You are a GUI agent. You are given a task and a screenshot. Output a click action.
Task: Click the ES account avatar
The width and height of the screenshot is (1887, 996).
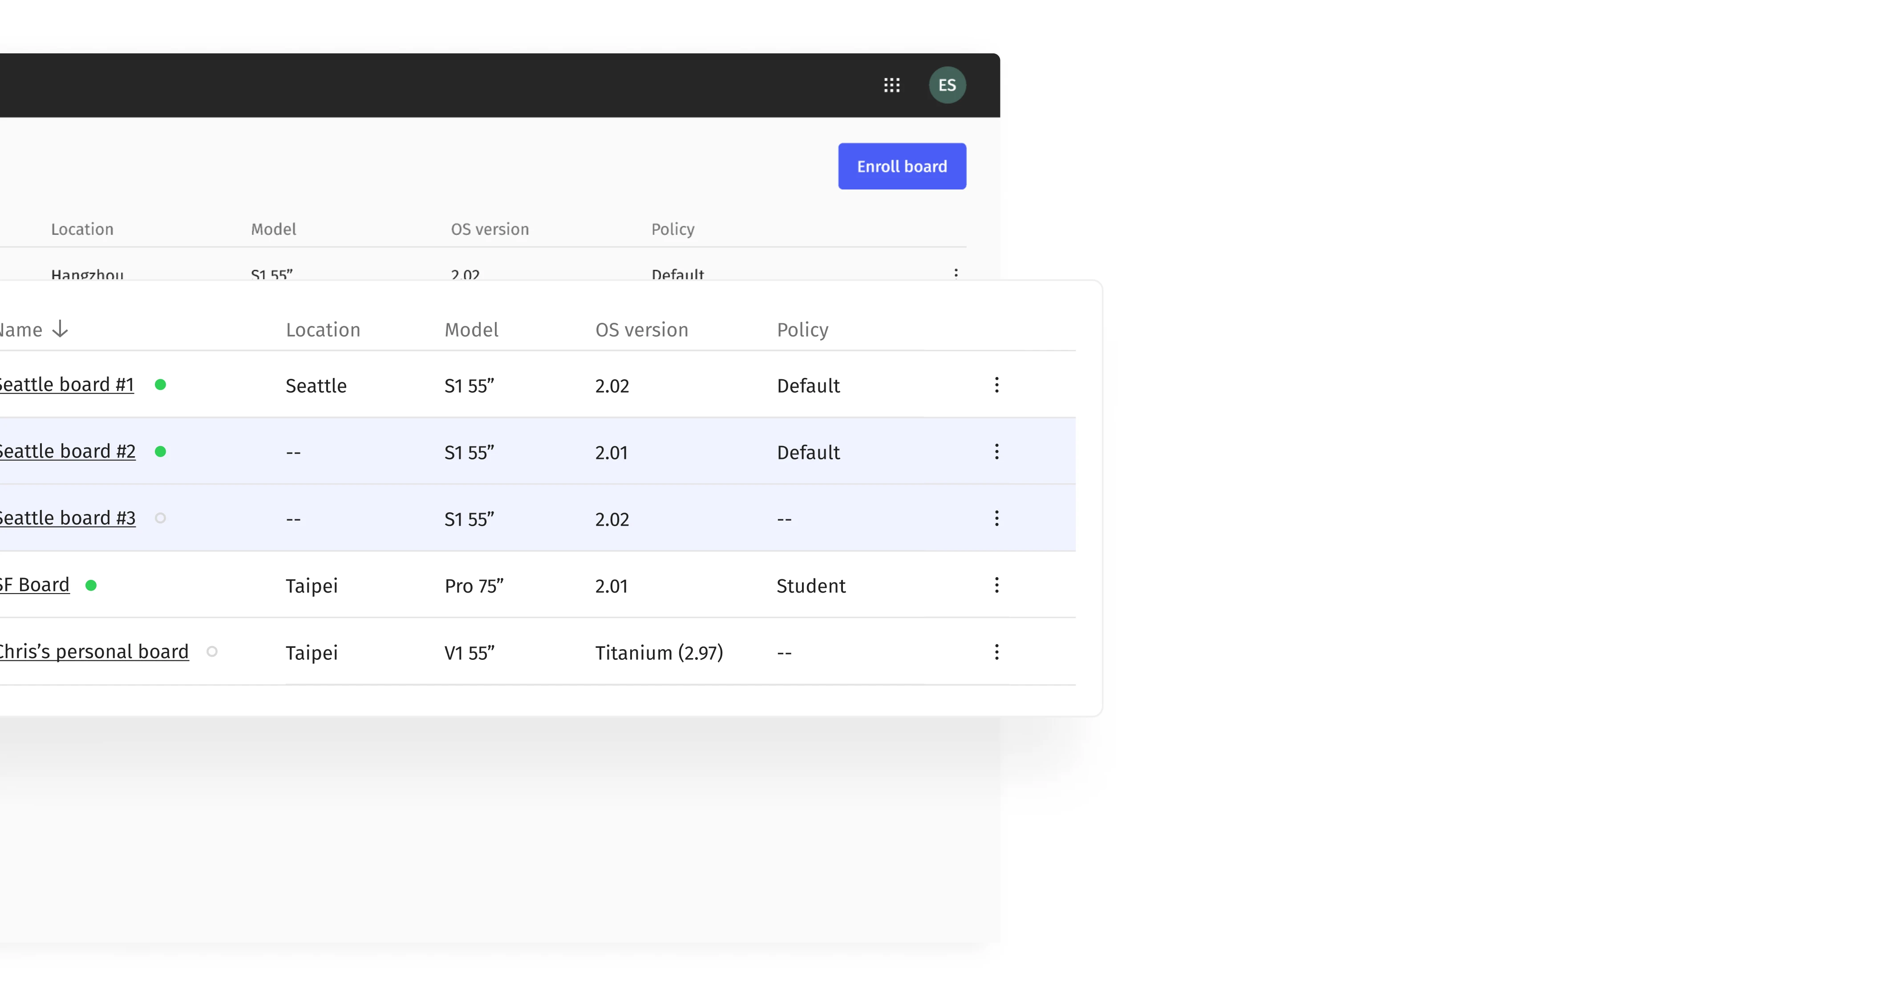pos(947,85)
